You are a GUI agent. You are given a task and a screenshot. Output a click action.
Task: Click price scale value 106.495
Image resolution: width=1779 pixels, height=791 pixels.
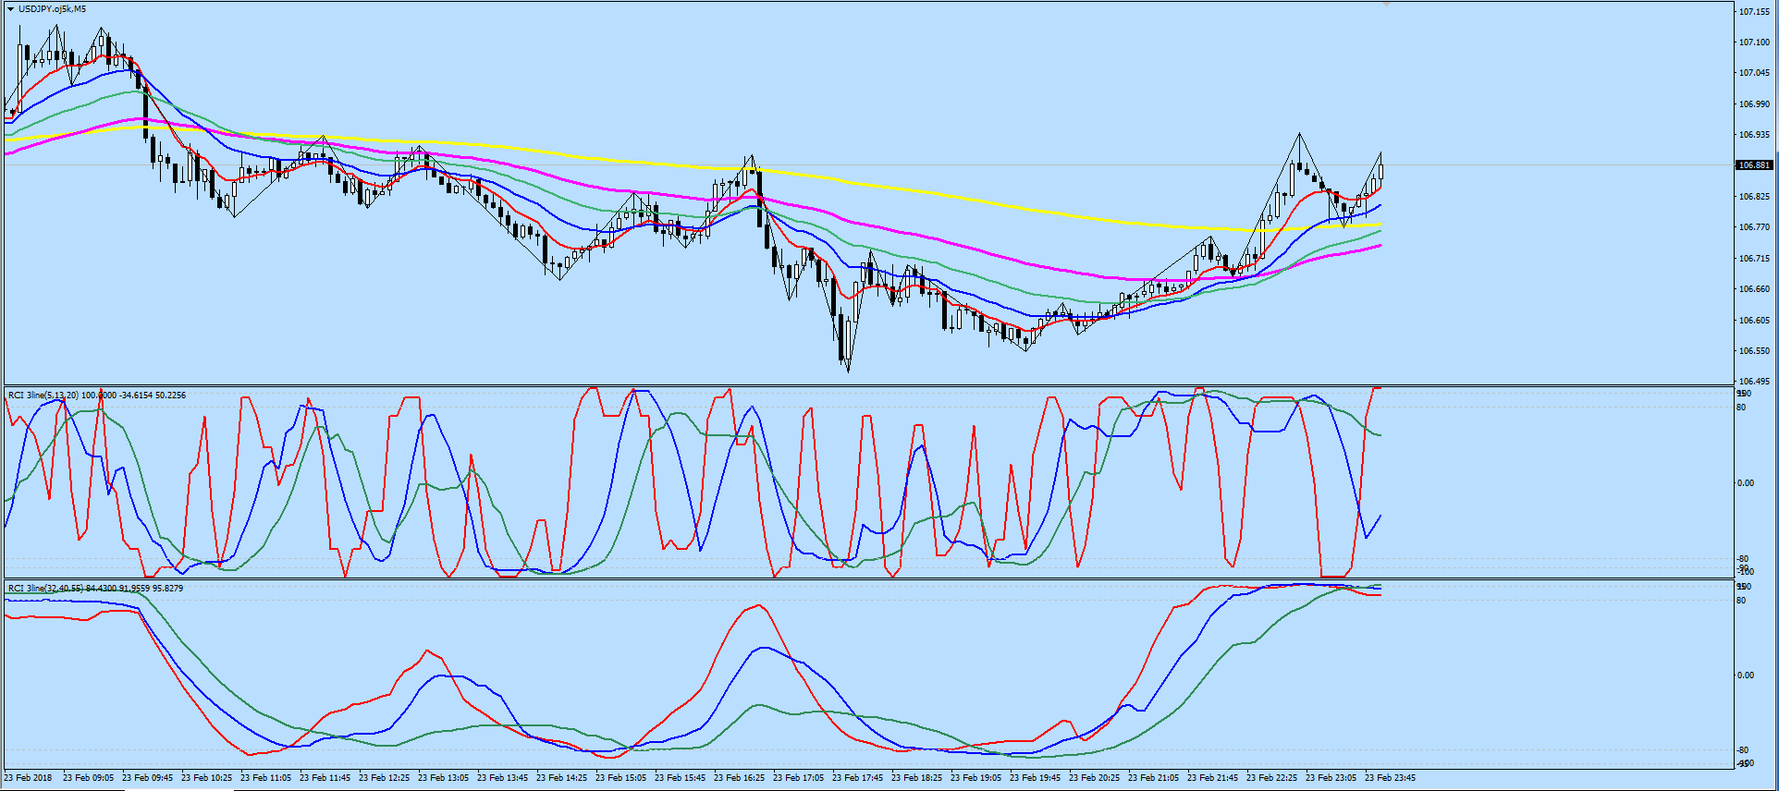tap(1754, 382)
